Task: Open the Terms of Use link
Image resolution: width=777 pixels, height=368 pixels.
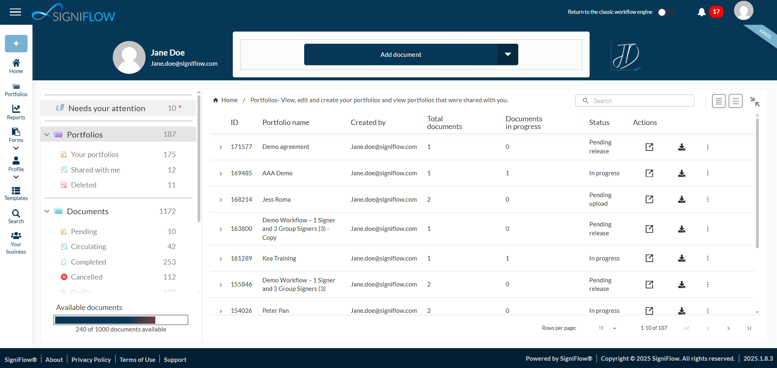Action: point(137,359)
